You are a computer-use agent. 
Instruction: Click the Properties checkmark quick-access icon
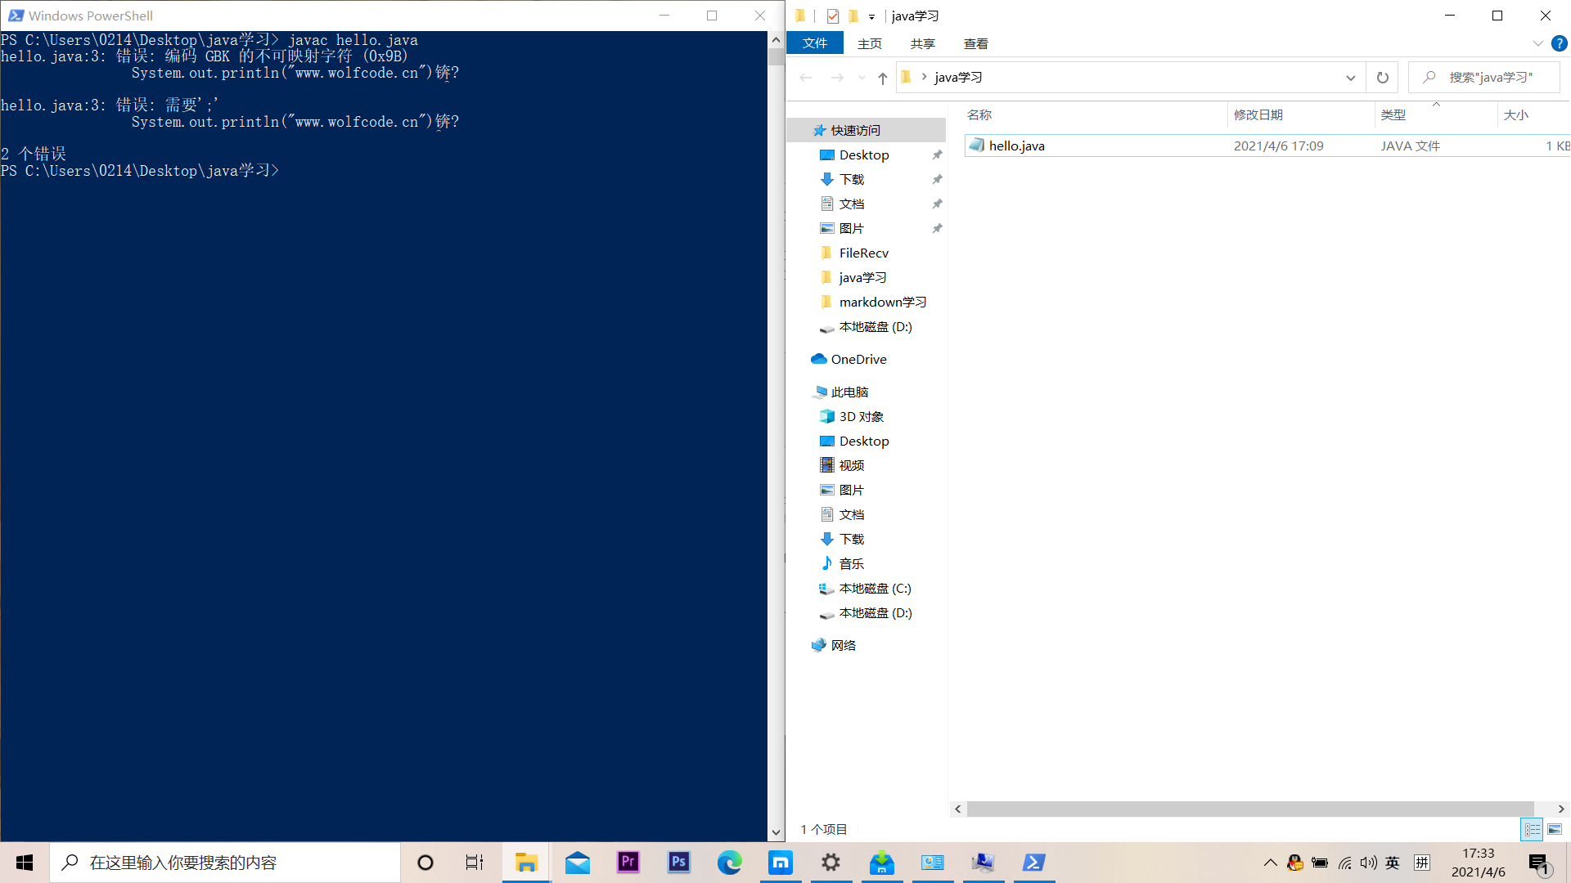[832, 16]
